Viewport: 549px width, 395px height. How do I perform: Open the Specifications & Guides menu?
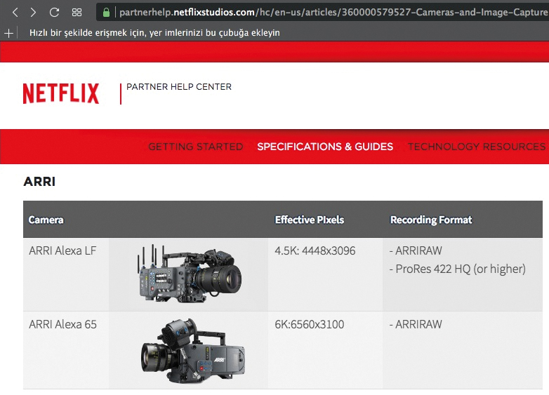(325, 147)
